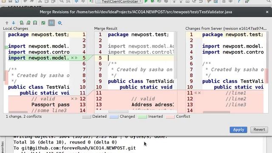Accept server changes at line 11 with the double arrow
Viewport: 272px width, 153px height.
[196, 93]
